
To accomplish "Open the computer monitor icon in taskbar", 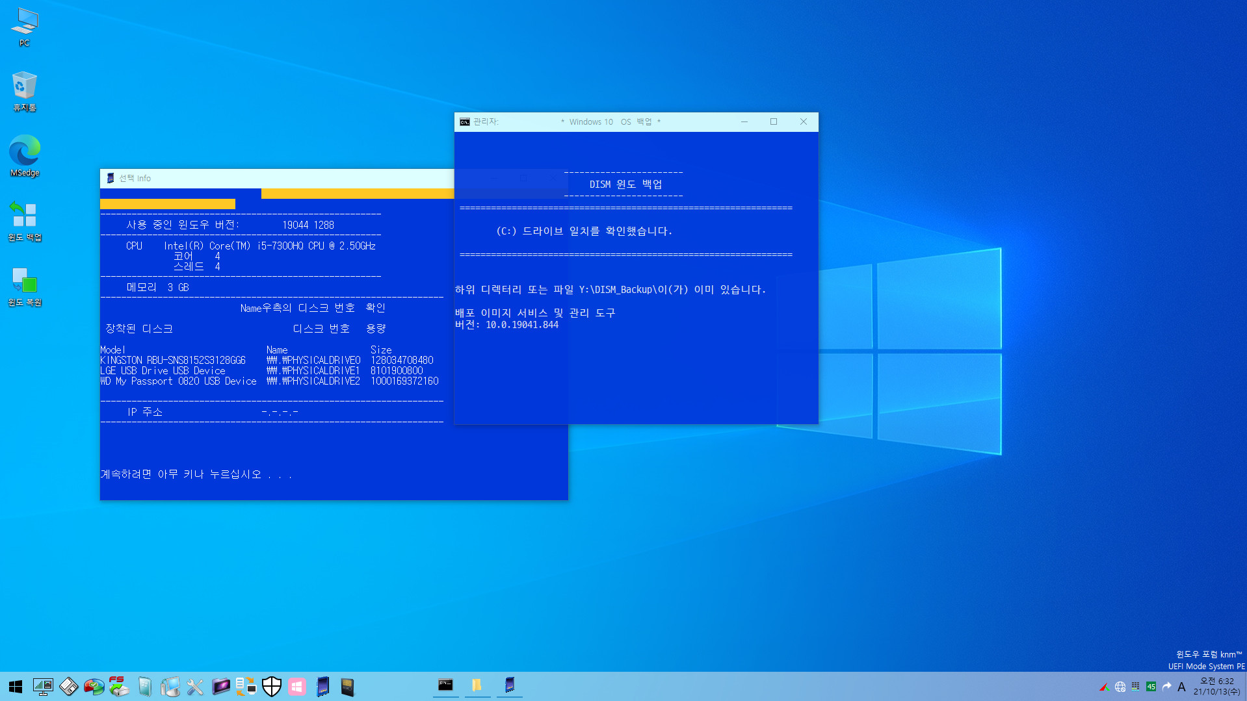I will click(x=170, y=687).
